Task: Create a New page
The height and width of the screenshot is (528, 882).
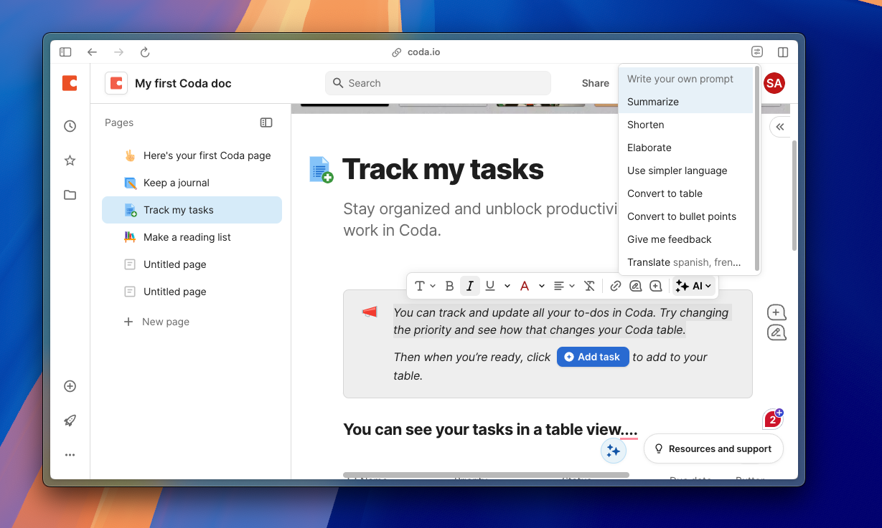Action: [156, 322]
